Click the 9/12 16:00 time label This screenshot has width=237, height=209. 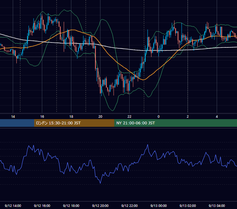42,206
